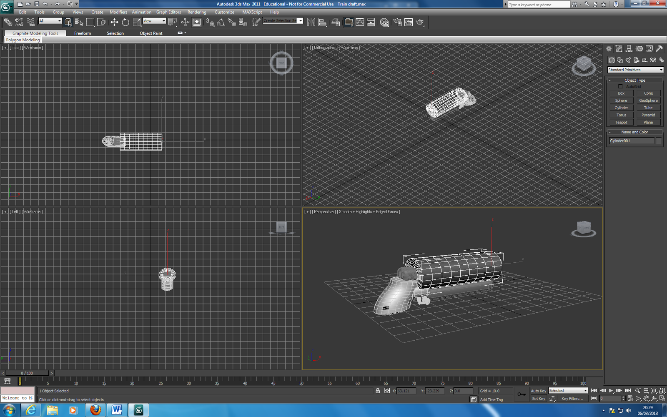The image size is (667, 417).
Task: Switch to Lights category icon
Action: 628,60
